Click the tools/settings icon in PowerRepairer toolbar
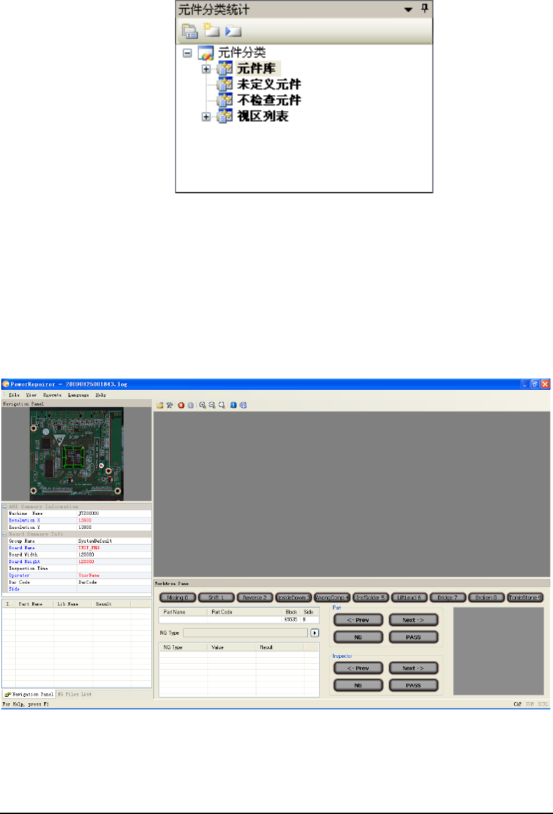This screenshot has height=814, width=553. [x=169, y=405]
